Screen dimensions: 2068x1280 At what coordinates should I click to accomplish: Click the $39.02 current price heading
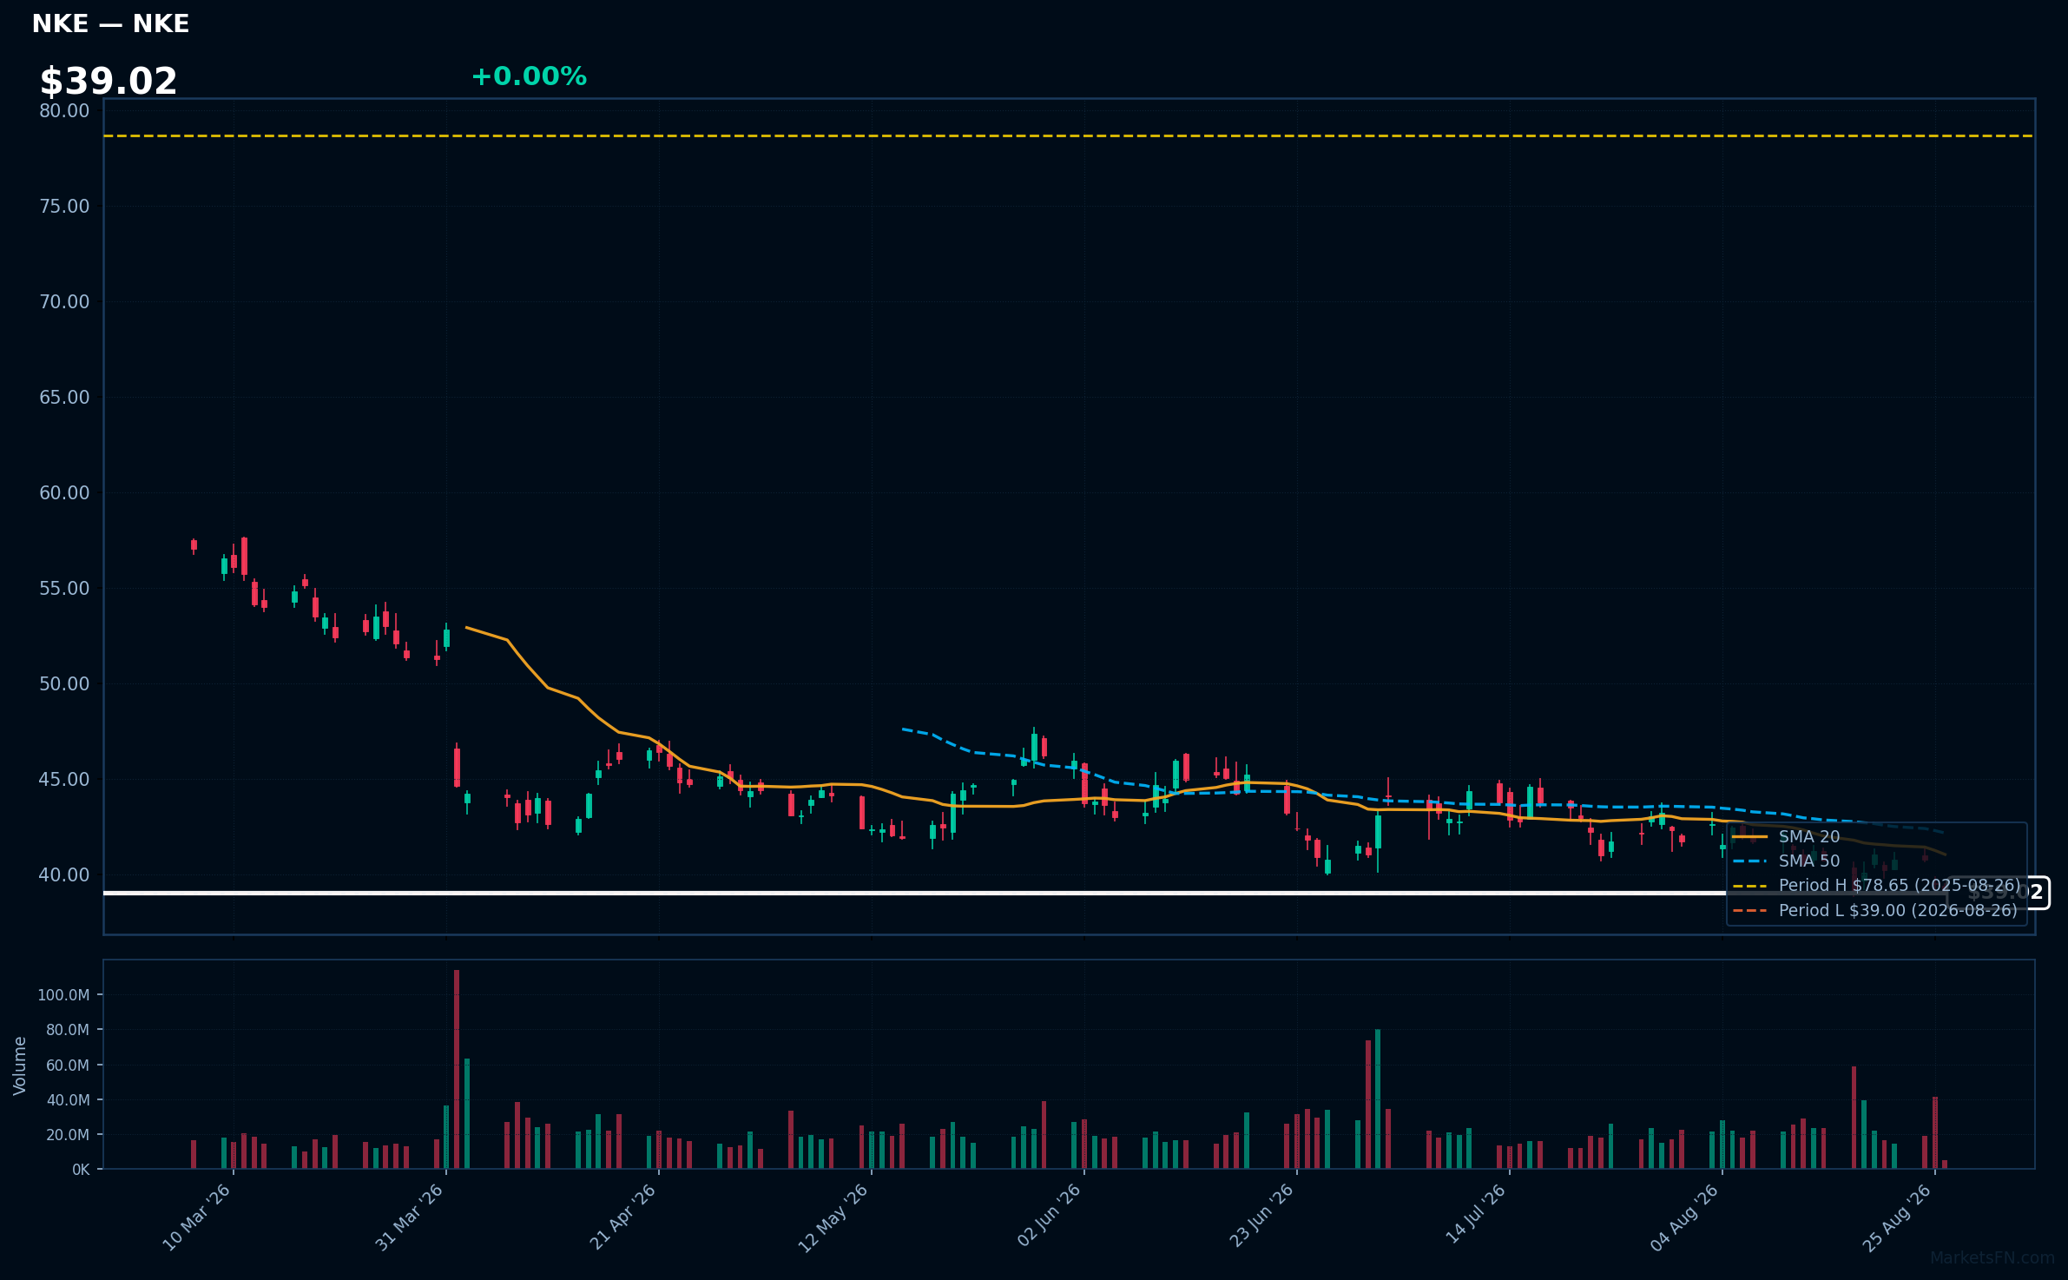click(x=109, y=82)
